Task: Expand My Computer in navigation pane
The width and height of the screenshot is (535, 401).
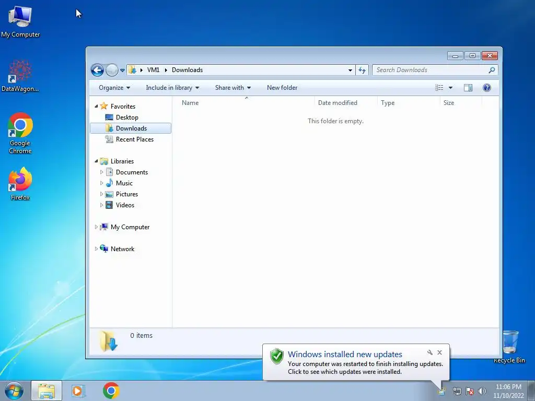Action: click(x=96, y=227)
